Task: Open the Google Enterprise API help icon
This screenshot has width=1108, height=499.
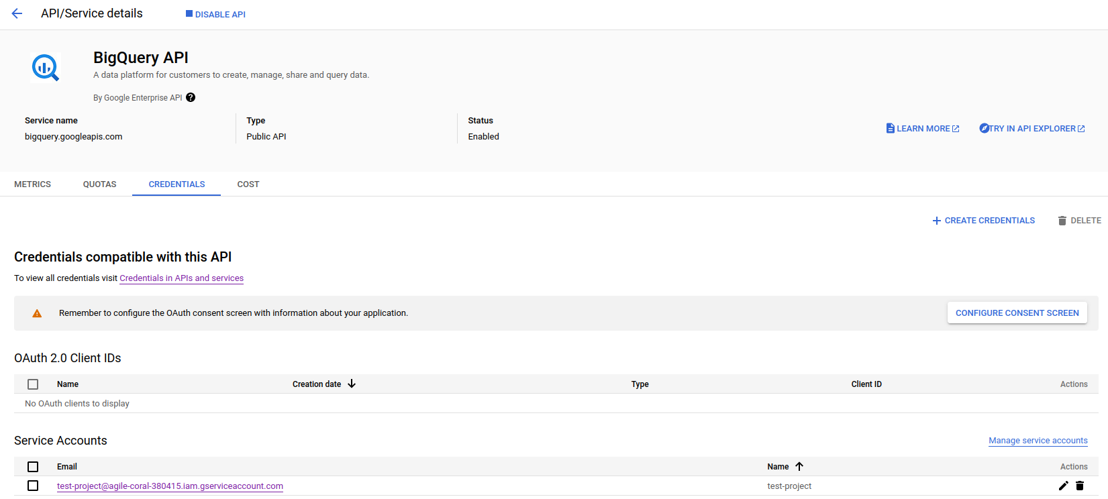Action: point(191,97)
